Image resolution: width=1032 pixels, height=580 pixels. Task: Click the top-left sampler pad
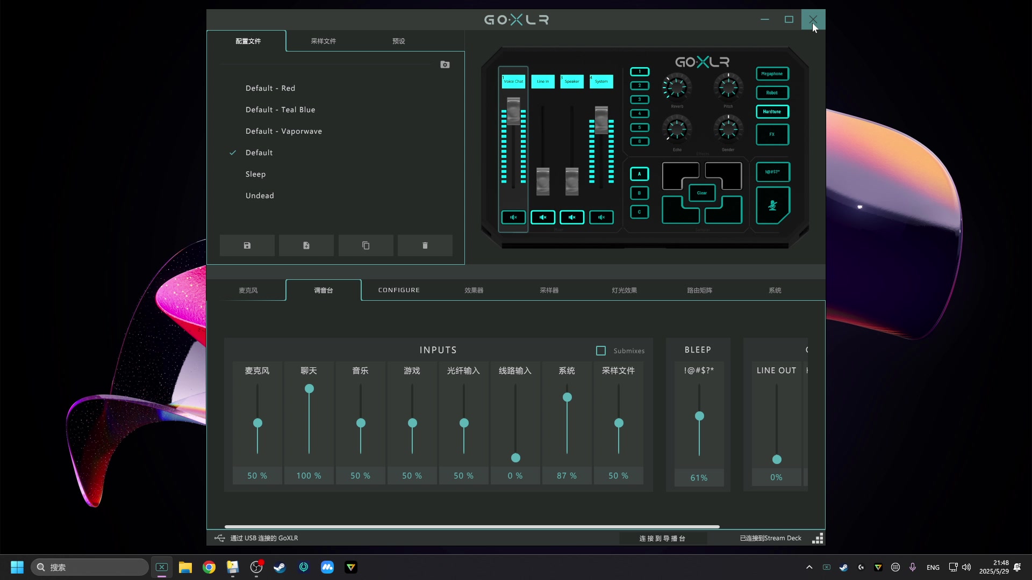(x=677, y=173)
